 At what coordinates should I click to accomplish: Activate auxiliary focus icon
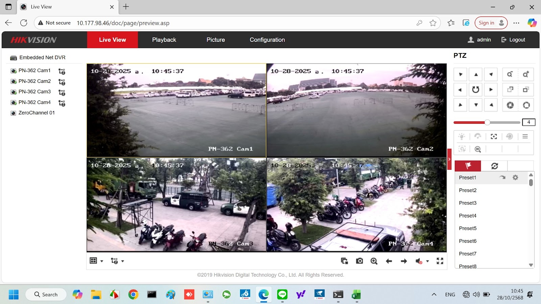pos(494,136)
